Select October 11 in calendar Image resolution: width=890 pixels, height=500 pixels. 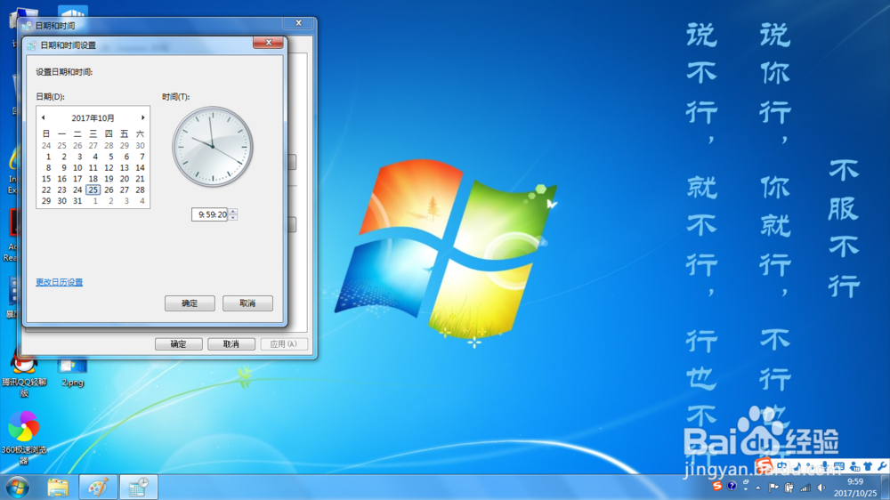(x=93, y=168)
